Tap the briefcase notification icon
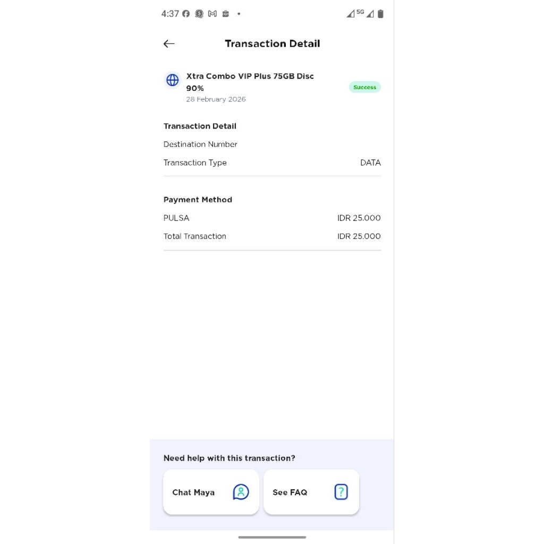 (x=226, y=14)
